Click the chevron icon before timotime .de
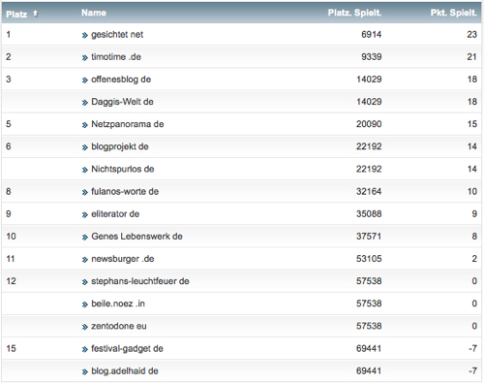This screenshot has height=384, width=484. click(85, 58)
